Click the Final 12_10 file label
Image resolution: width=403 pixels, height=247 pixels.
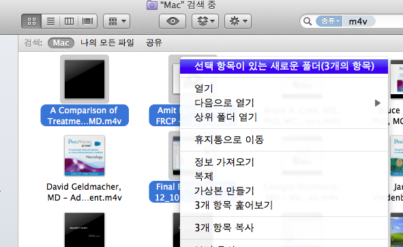(165, 192)
